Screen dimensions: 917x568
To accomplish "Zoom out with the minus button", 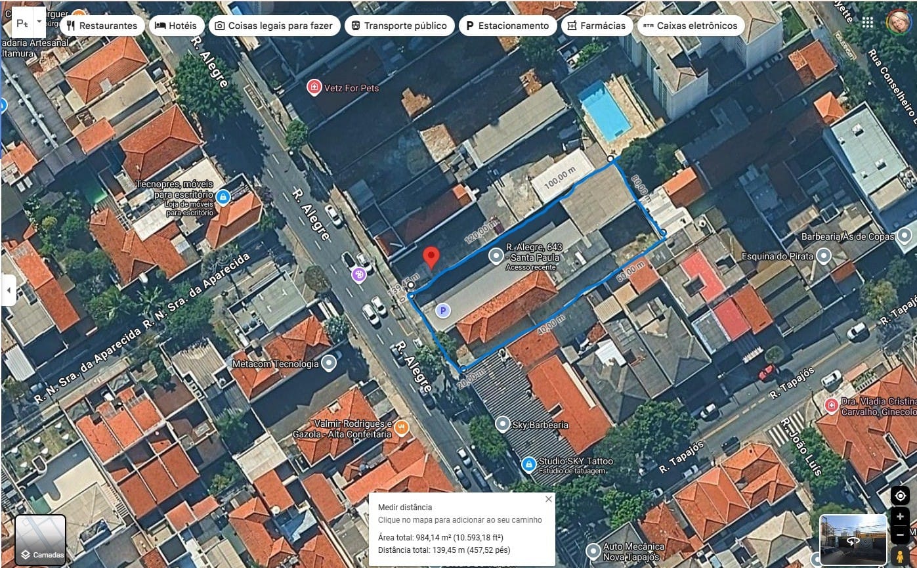I will coord(900,535).
